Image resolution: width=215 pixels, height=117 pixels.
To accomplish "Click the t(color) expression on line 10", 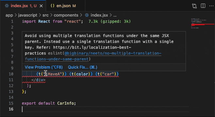I will (x=81, y=74).
